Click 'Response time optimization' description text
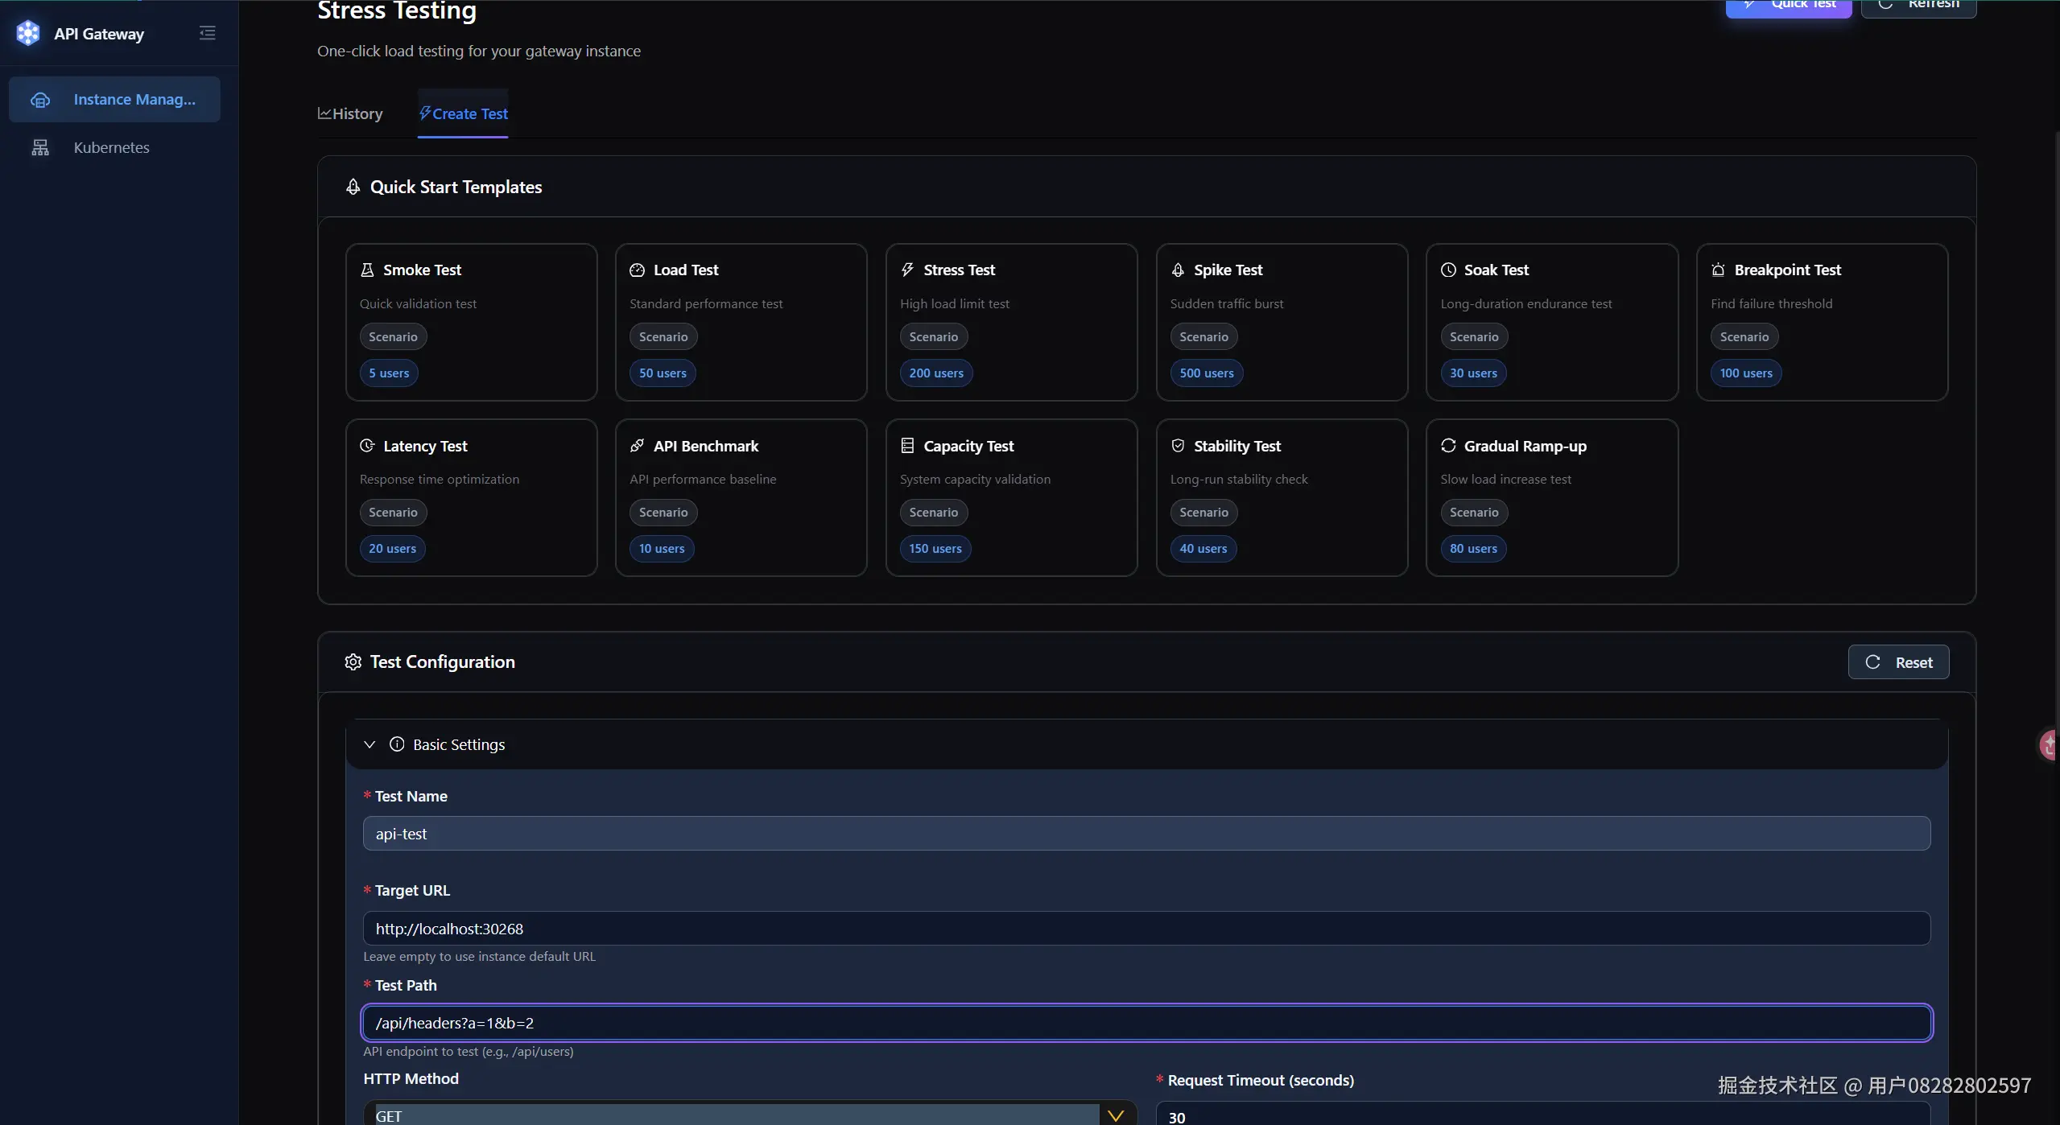Image resolution: width=2060 pixels, height=1125 pixels. (440, 479)
